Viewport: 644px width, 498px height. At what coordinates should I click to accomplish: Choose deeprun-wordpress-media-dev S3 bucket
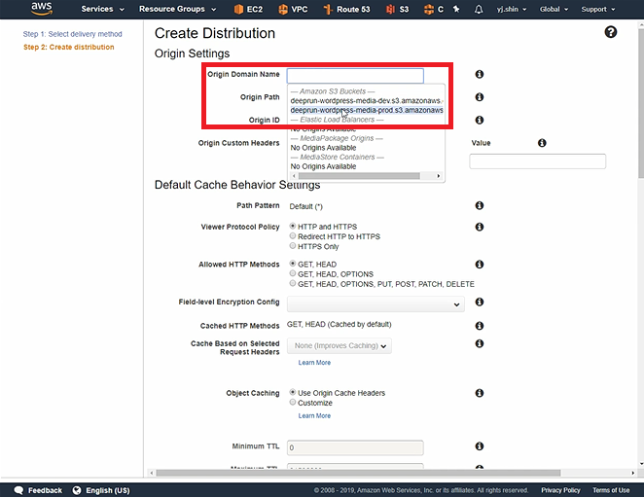pos(367,100)
